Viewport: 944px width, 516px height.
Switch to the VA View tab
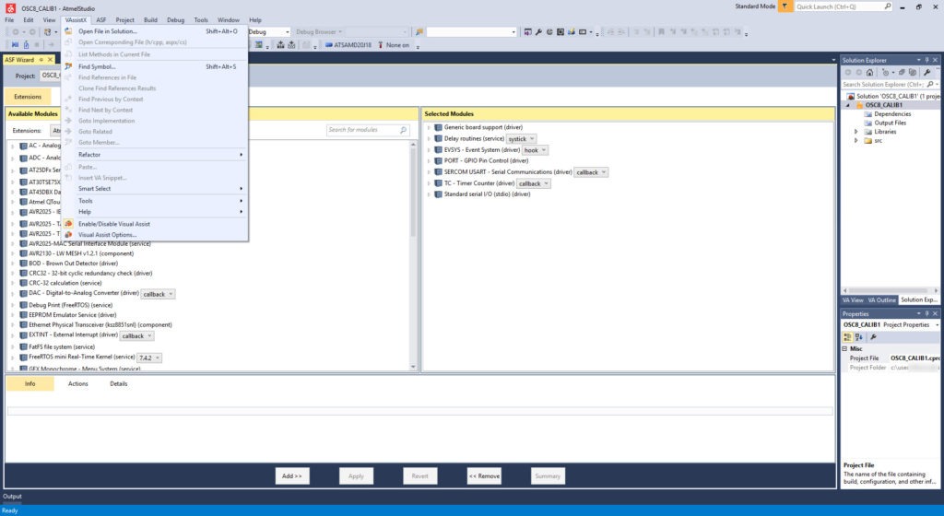pos(853,299)
